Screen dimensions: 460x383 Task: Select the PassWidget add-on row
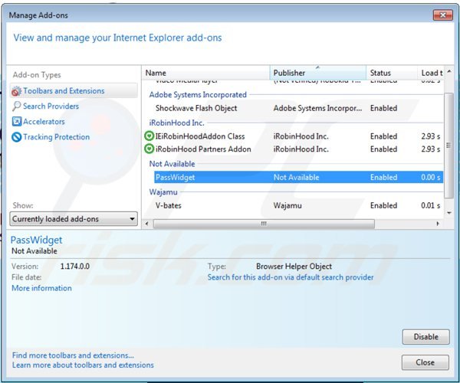(298, 177)
